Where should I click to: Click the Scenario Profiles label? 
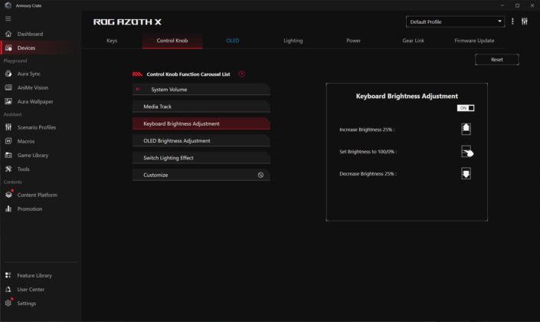click(37, 127)
